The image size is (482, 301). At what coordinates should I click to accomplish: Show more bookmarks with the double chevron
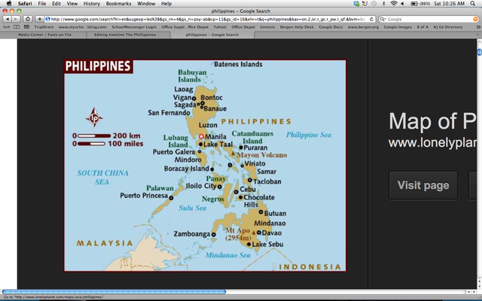(x=478, y=27)
